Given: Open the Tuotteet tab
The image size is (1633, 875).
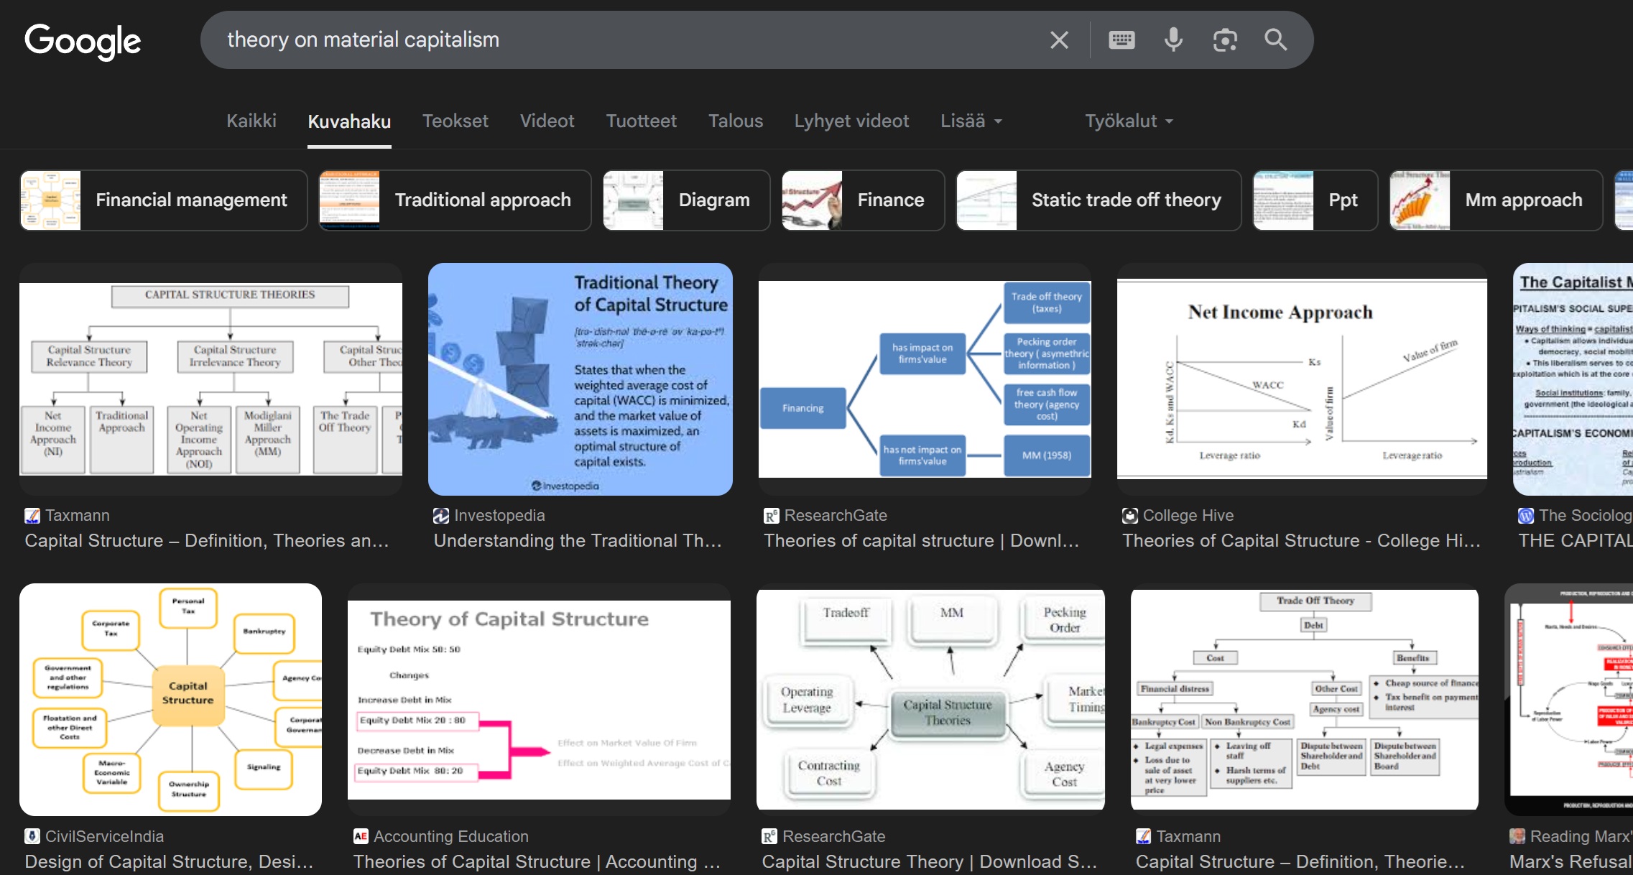Looking at the screenshot, I should pyautogui.click(x=642, y=121).
